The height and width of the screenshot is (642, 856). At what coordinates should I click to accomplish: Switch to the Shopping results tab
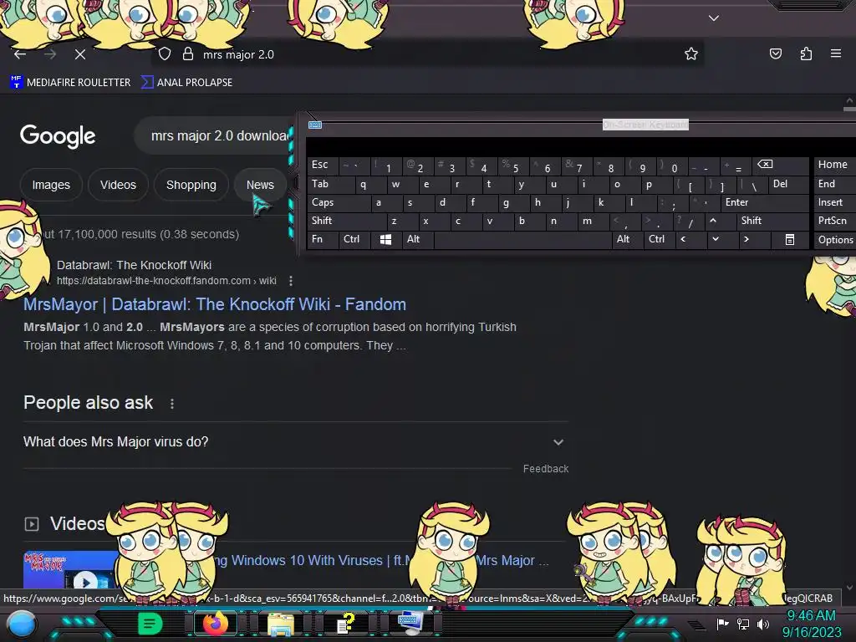[191, 185]
